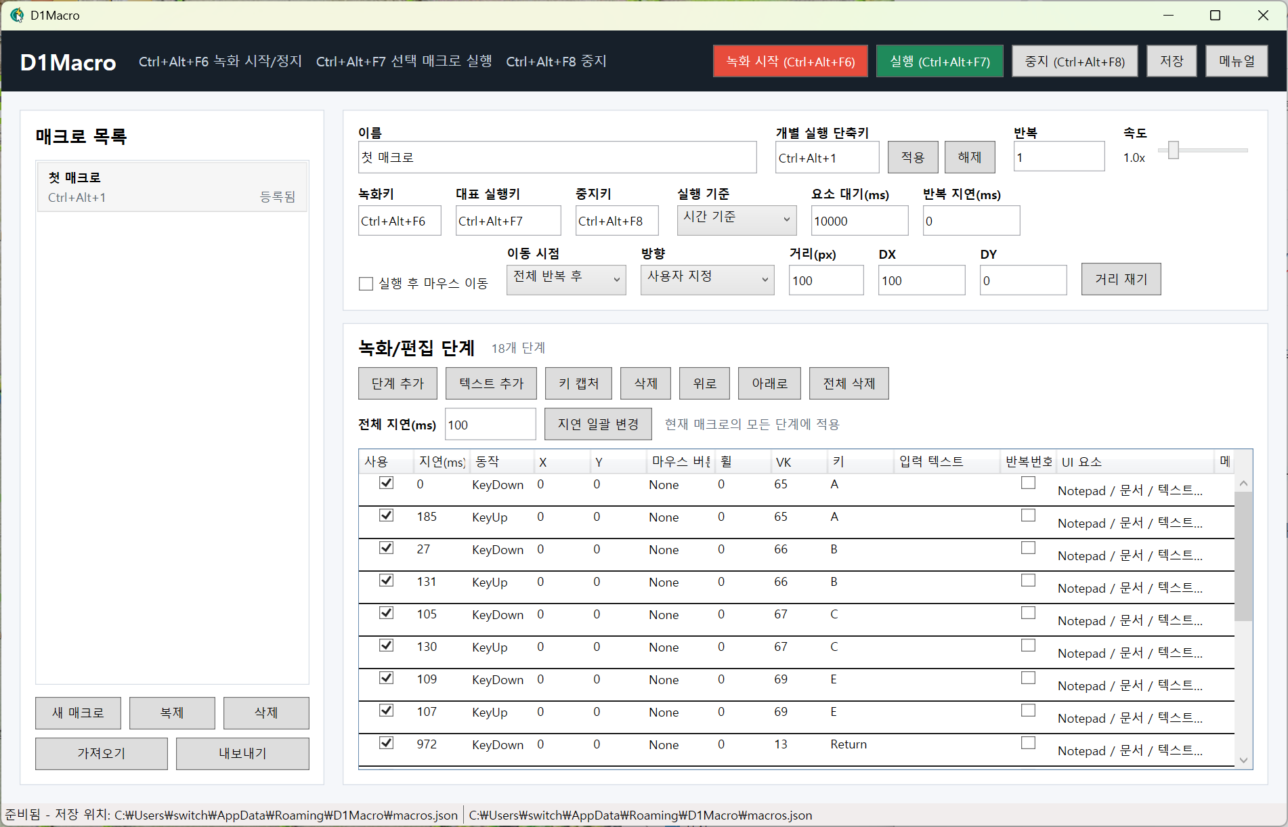1288x827 pixels.
Task: Create a new macro with 새 매크로
Action: click(x=78, y=713)
